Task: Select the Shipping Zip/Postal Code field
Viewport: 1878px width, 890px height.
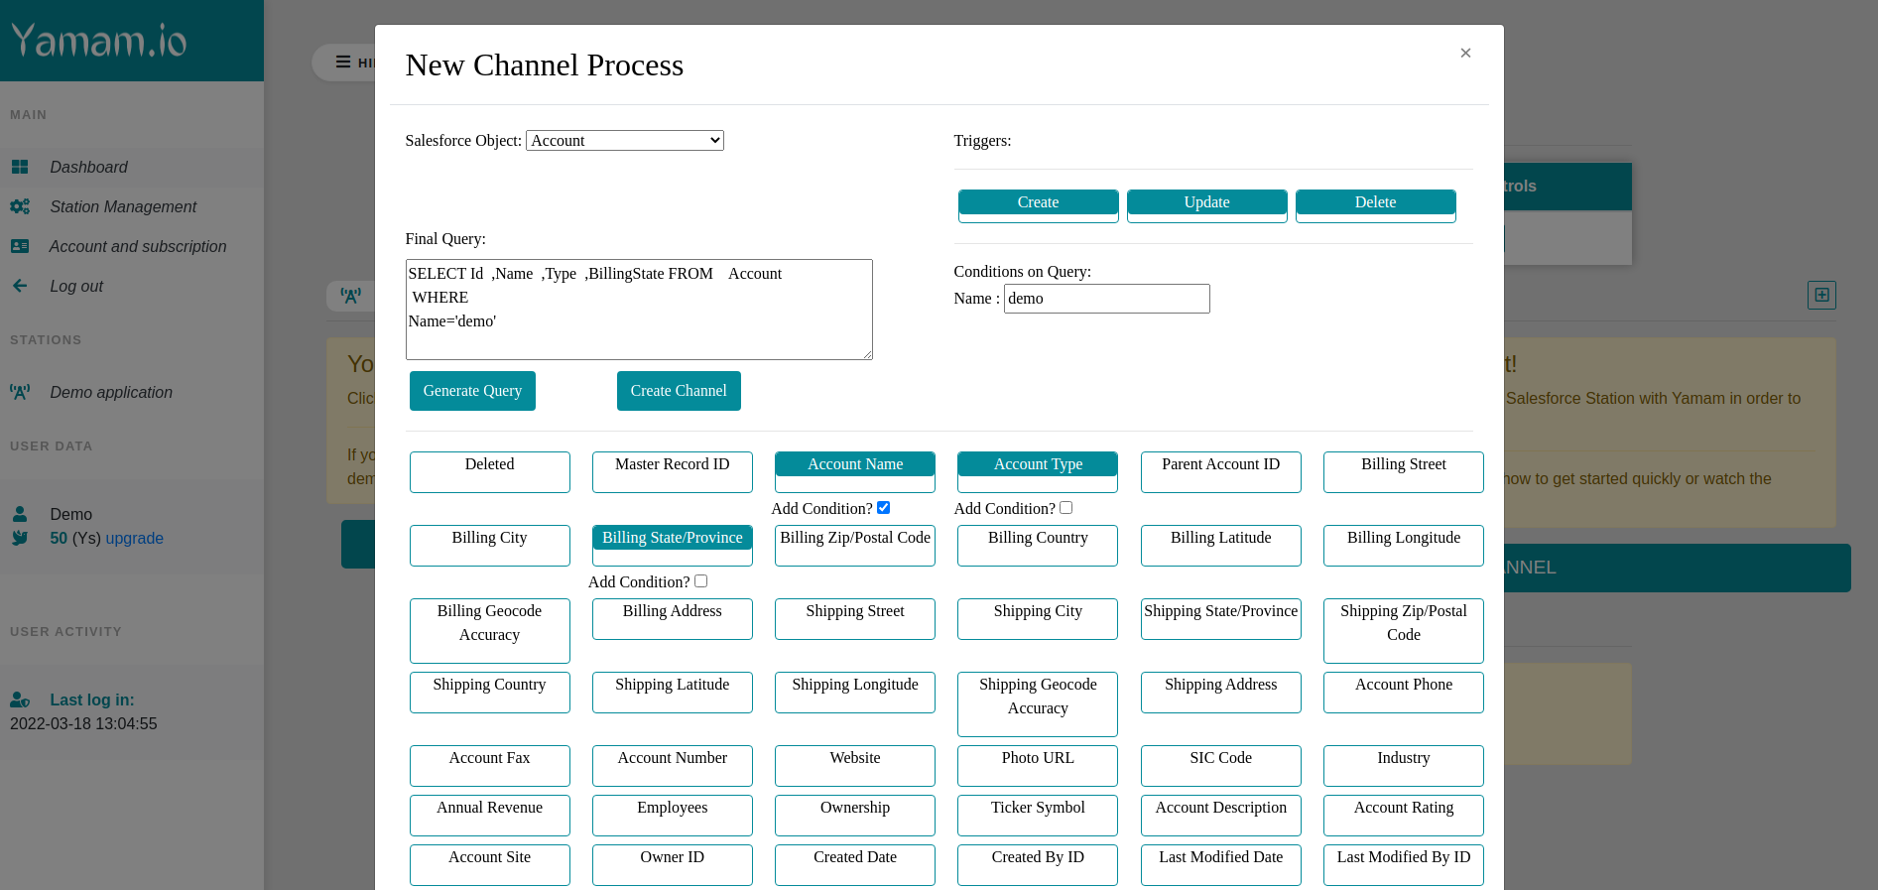Action: (1404, 630)
